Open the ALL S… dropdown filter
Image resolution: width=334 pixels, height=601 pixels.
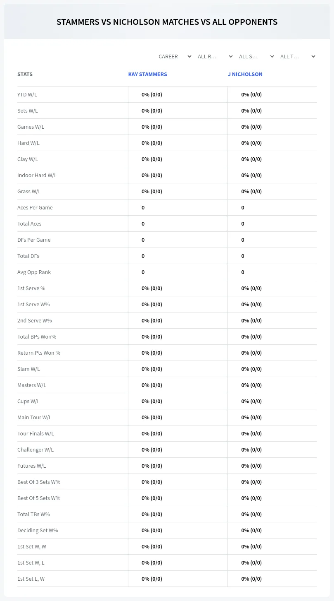(x=255, y=56)
